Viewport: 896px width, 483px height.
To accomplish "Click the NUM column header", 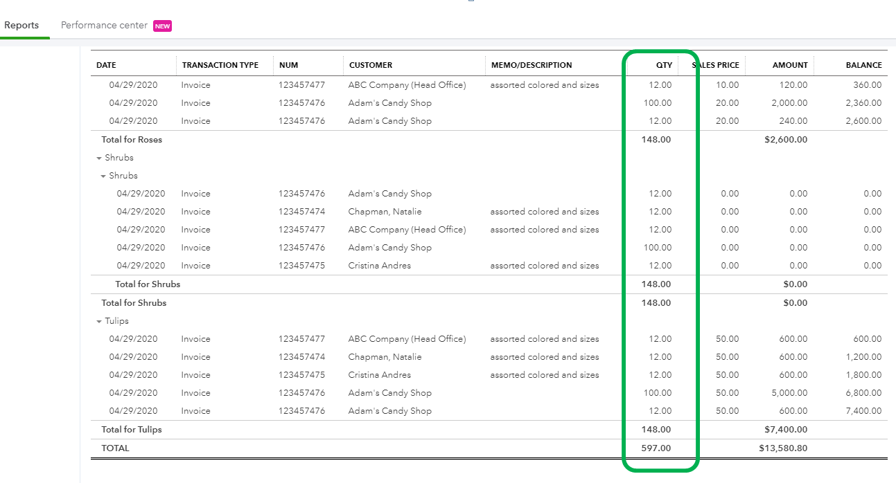I will pyautogui.click(x=288, y=65).
